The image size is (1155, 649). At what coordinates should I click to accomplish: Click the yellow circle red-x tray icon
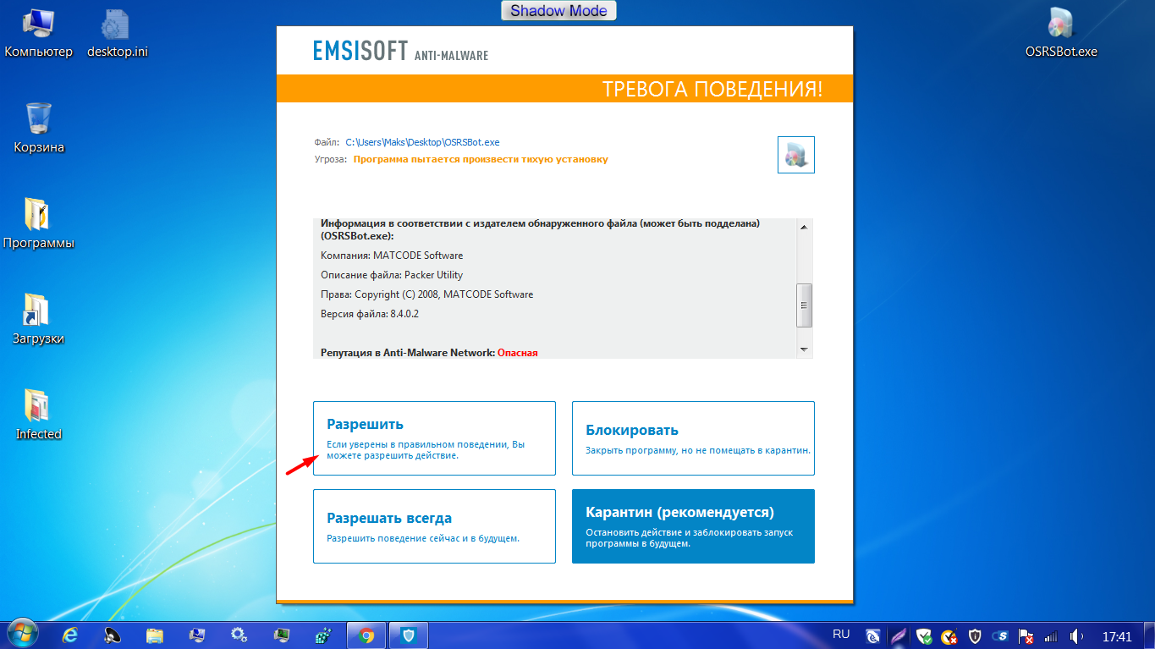click(x=949, y=635)
